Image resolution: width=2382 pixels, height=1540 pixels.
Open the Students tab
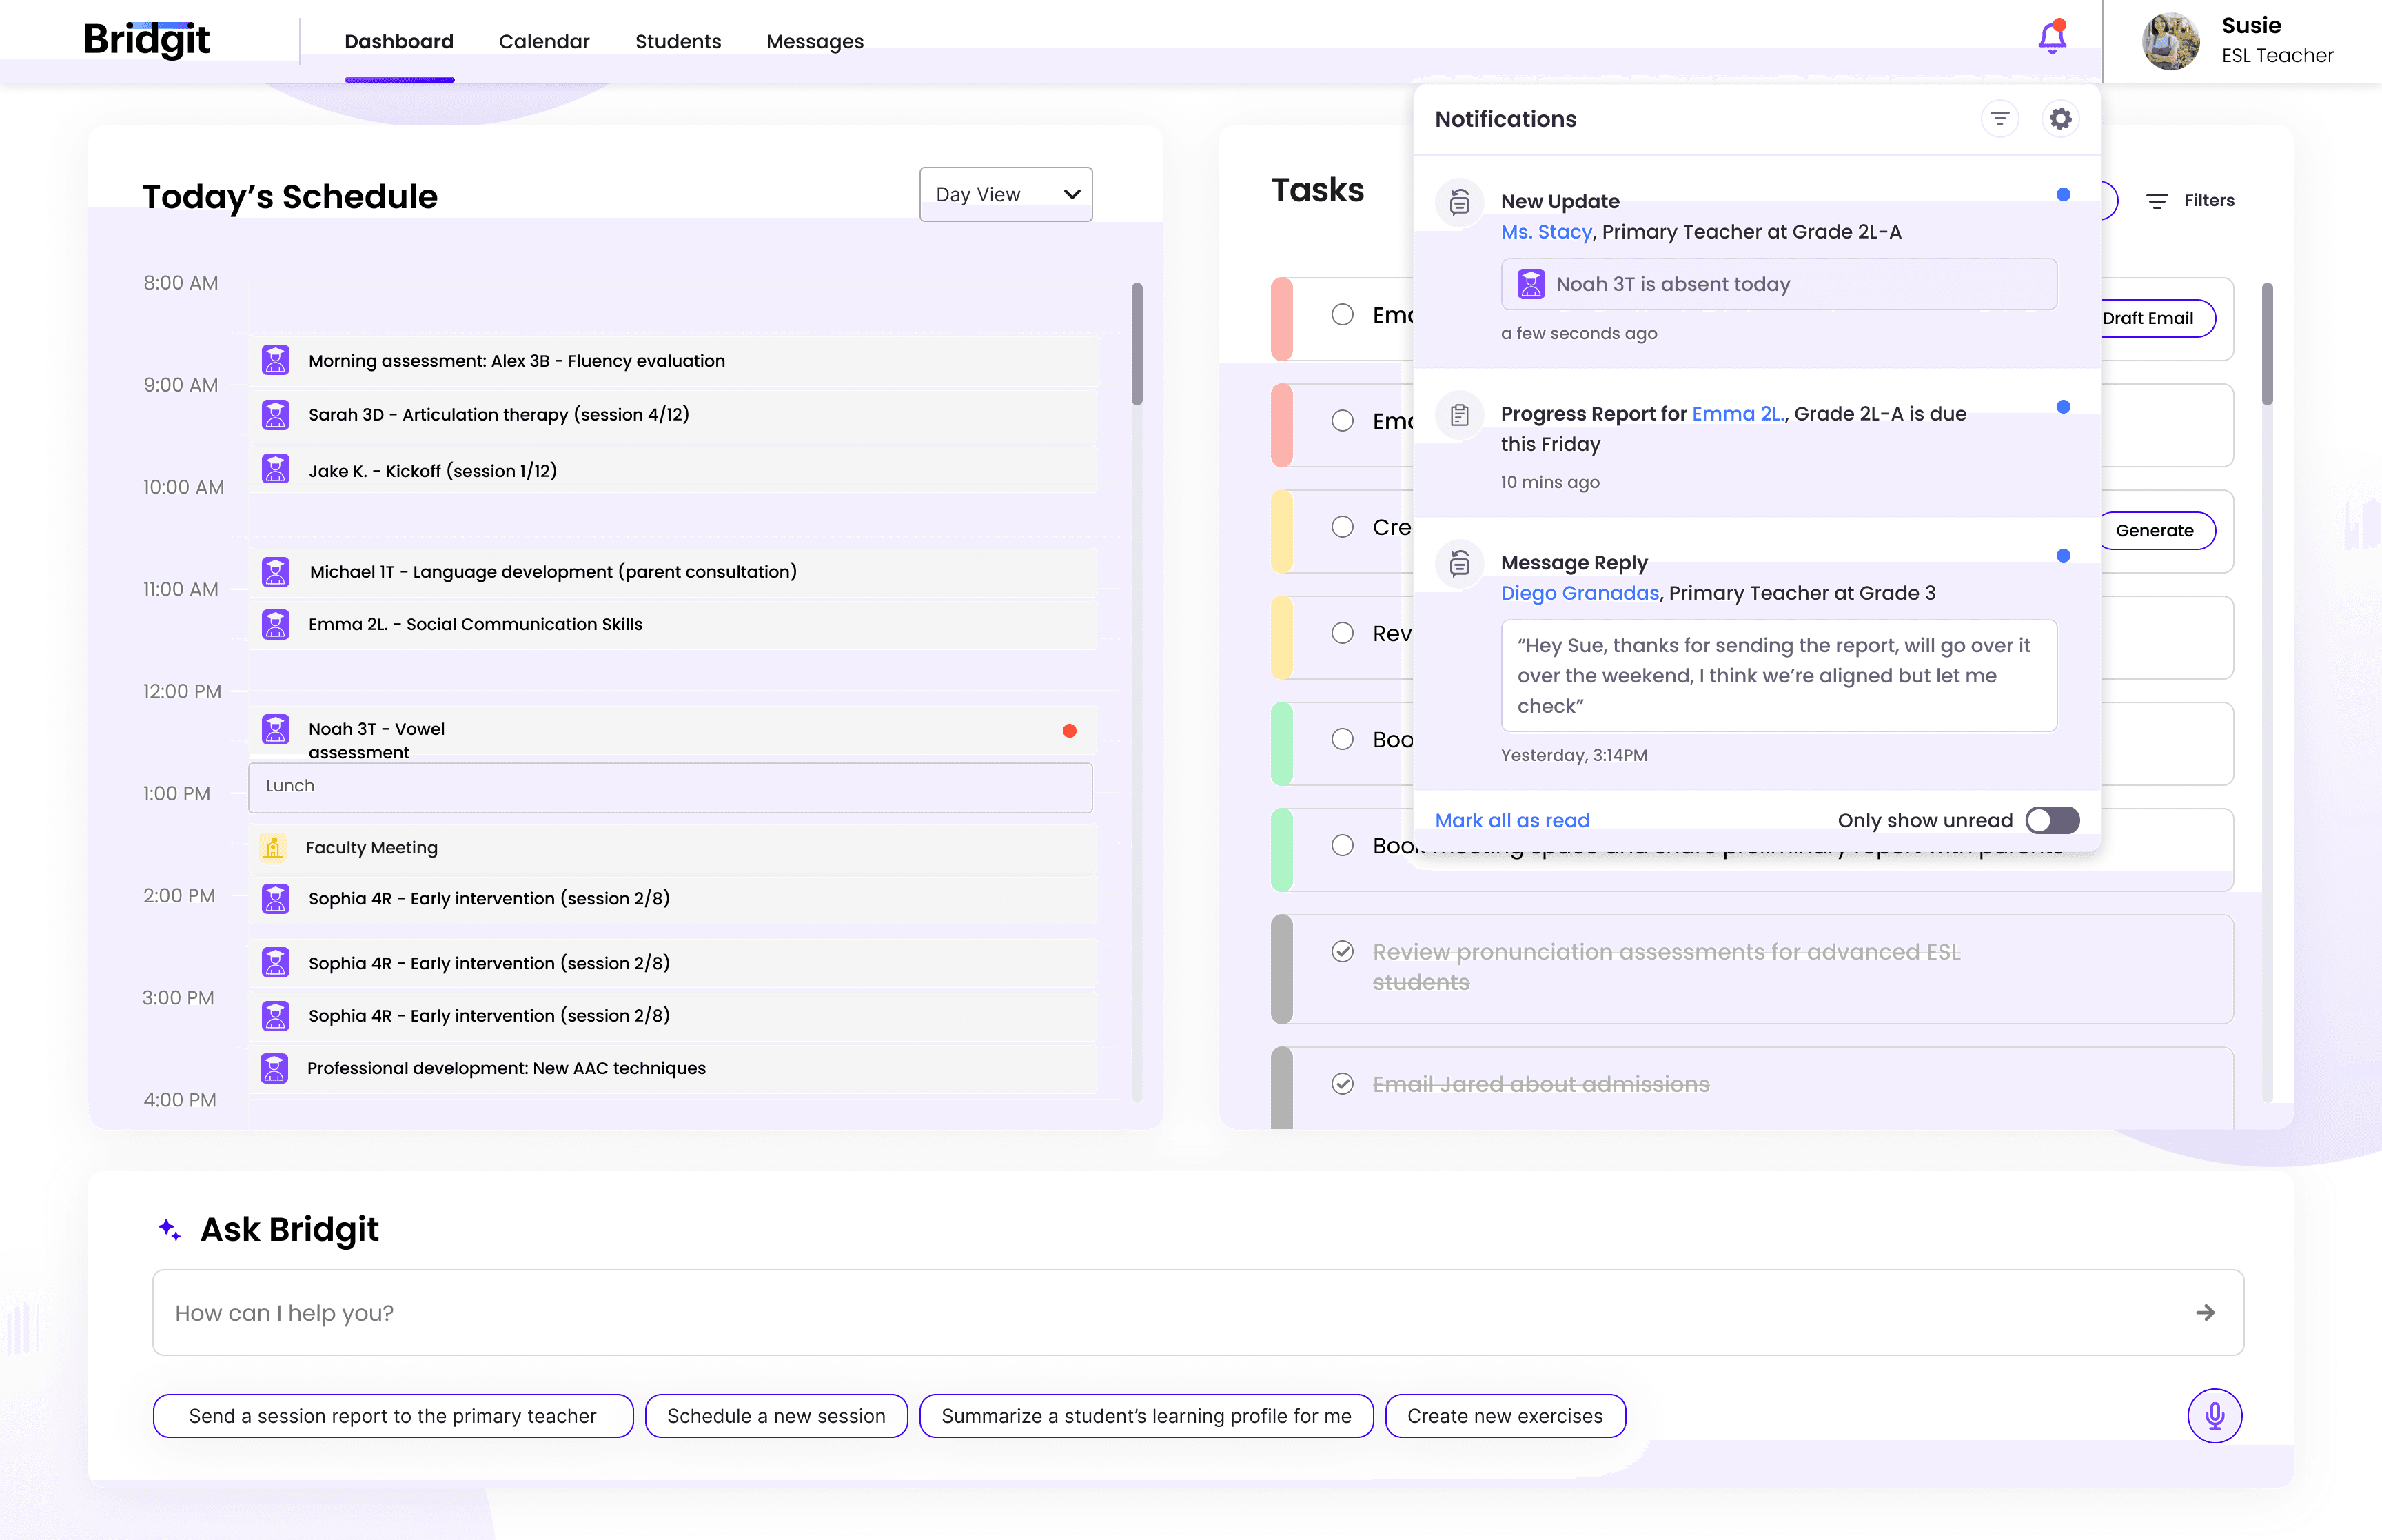[678, 42]
